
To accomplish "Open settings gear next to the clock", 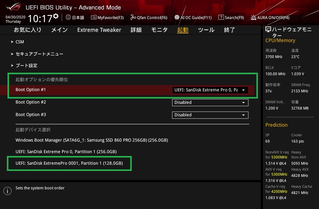I will (x=56, y=16).
